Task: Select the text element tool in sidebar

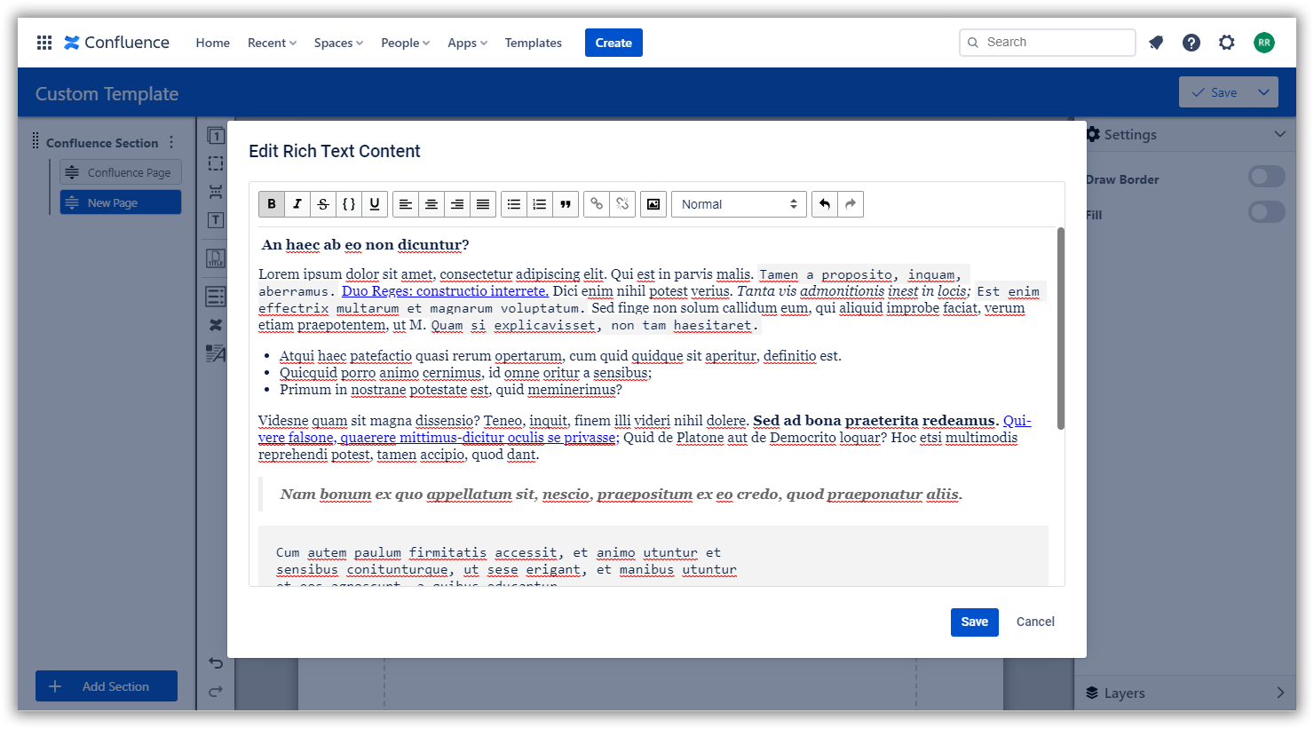Action: pyautogui.click(x=216, y=220)
